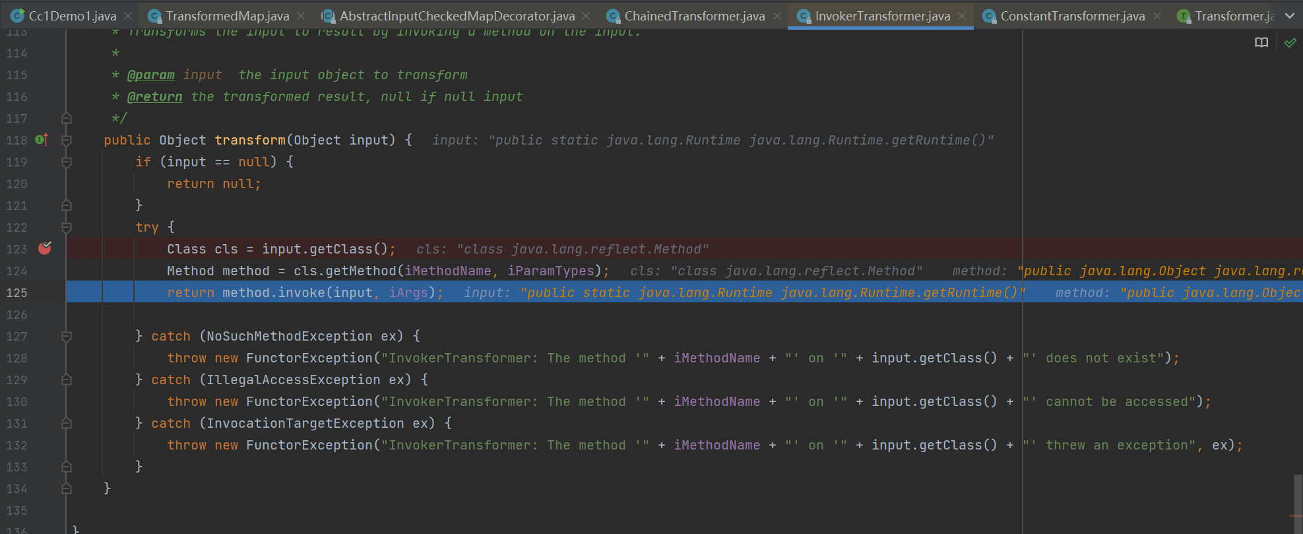The height and width of the screenshot is (534, 1303).
Task: Activate the InvokerTransformer.java tab
Action: 882,16
